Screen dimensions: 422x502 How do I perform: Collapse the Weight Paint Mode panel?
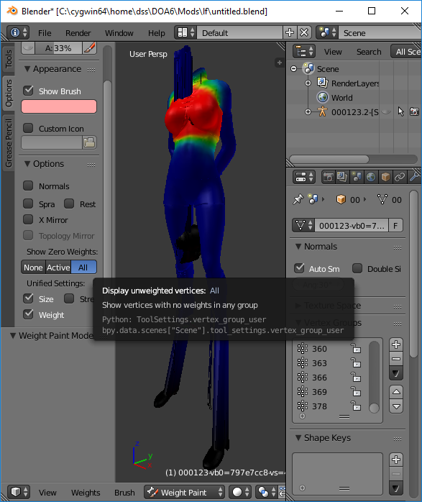point(13,336)
